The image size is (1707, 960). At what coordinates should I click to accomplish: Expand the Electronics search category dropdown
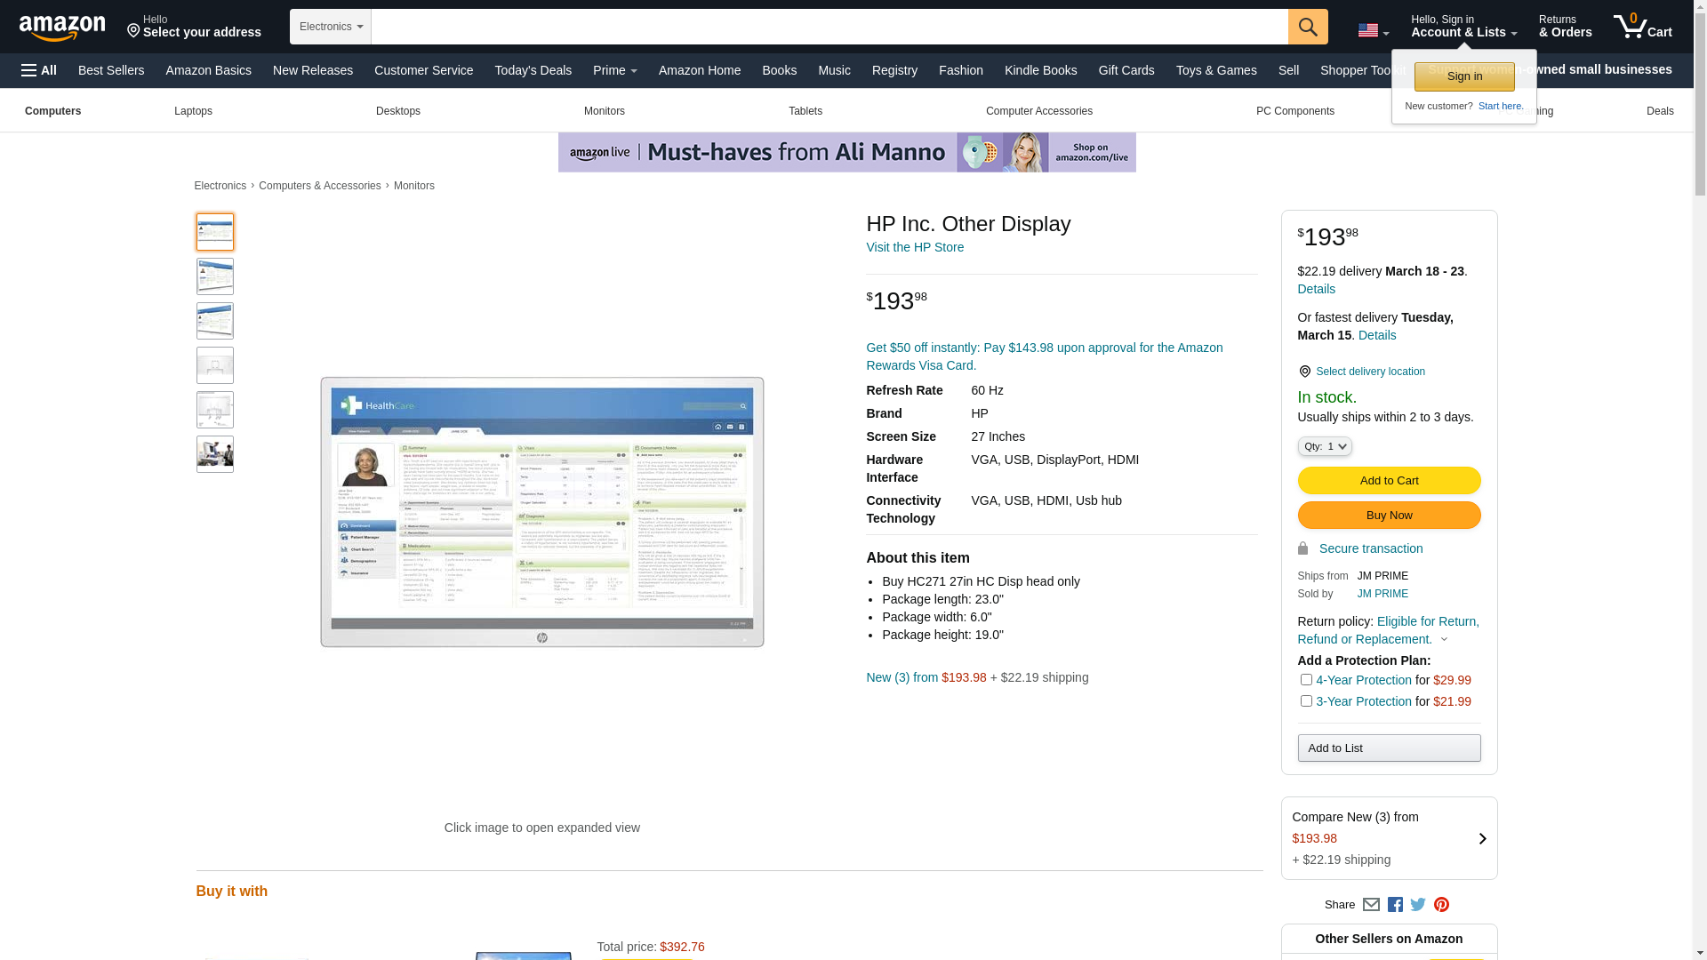pyautogui.click(x=331, y=27)
